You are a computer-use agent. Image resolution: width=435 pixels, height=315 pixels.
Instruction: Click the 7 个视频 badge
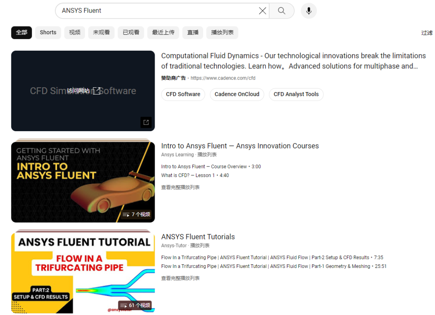pyautogui.click(x=137, y=214)
